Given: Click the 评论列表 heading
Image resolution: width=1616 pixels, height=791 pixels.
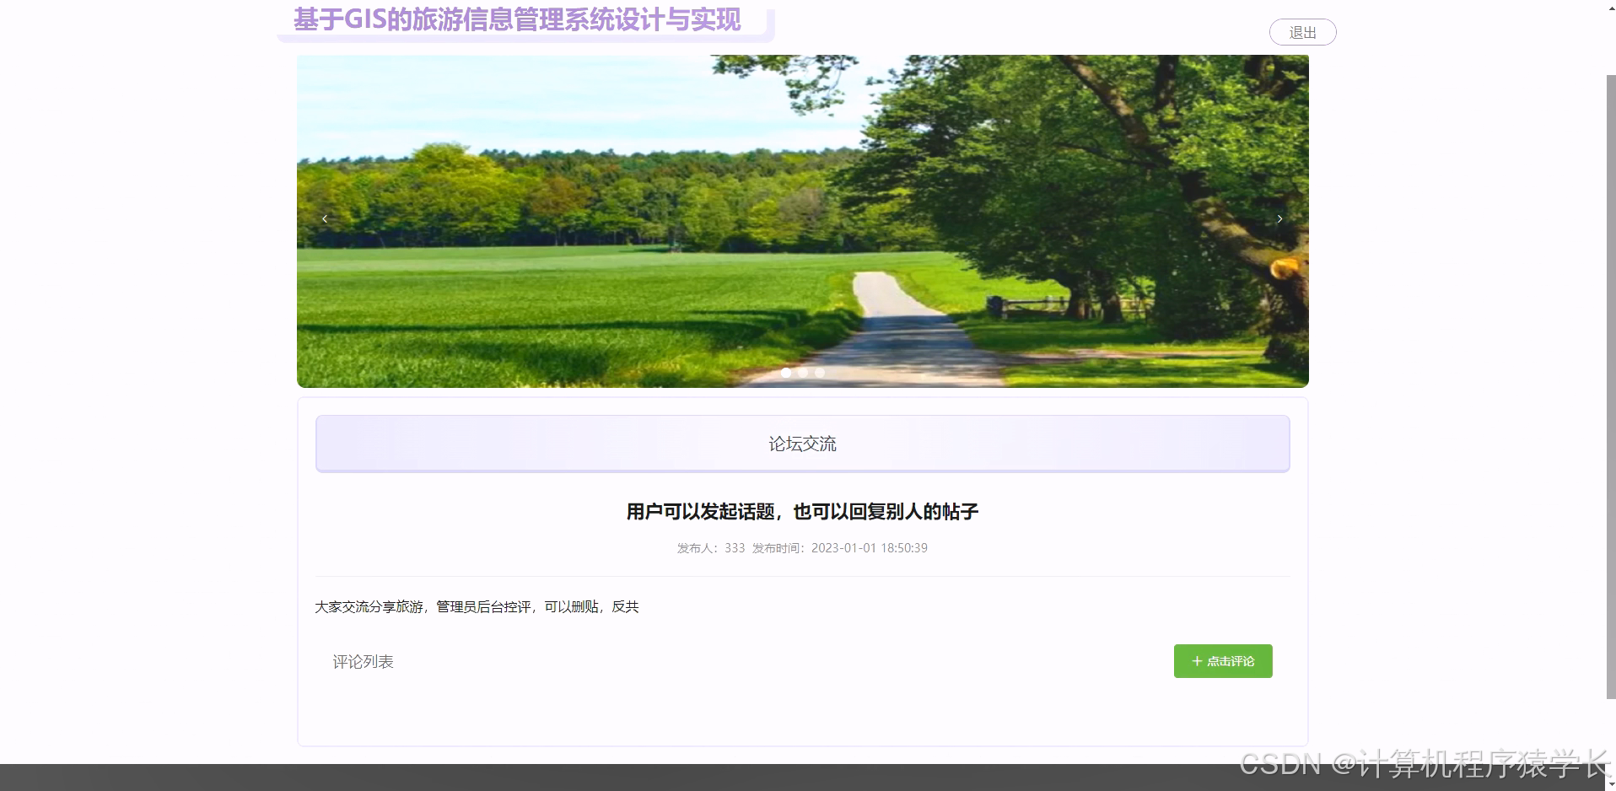Looking at the screenshot, I should pyautogui.click(x=364, y=661).
